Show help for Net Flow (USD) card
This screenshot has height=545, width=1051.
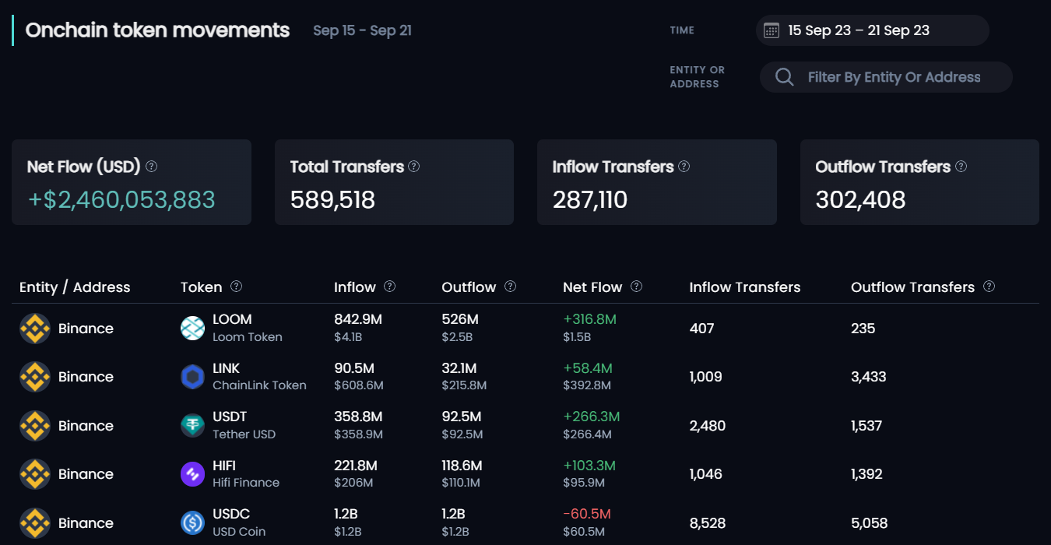pyautogui.click(x=152, y=167)
